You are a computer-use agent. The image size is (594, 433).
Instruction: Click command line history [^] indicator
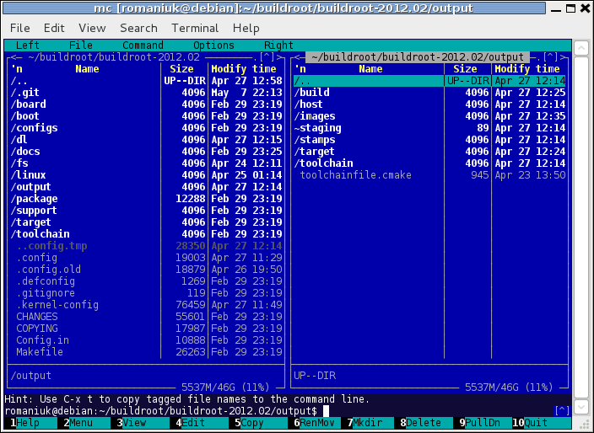[562, 411]
